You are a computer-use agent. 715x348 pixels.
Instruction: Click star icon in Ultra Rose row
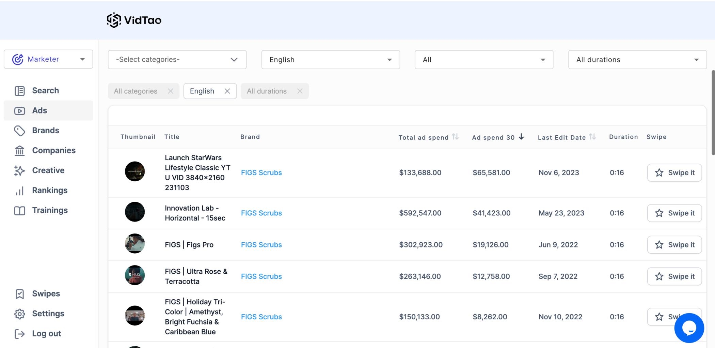tap(659, 277)
